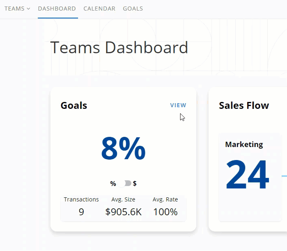Switch to the CALENDAR tab
287x251 pixels.
pyautogui.click(x=99, y=9)
